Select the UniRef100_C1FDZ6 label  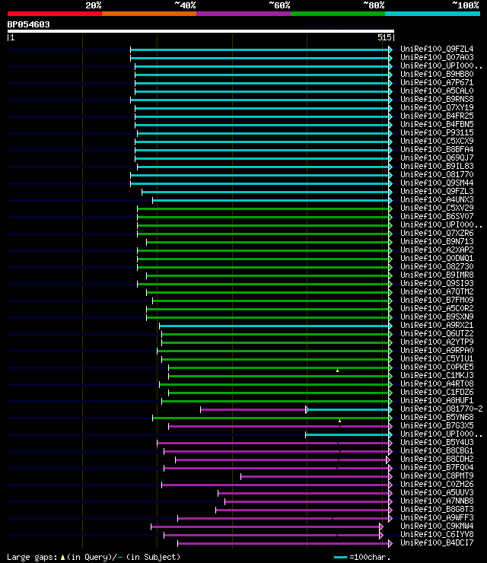437,393
